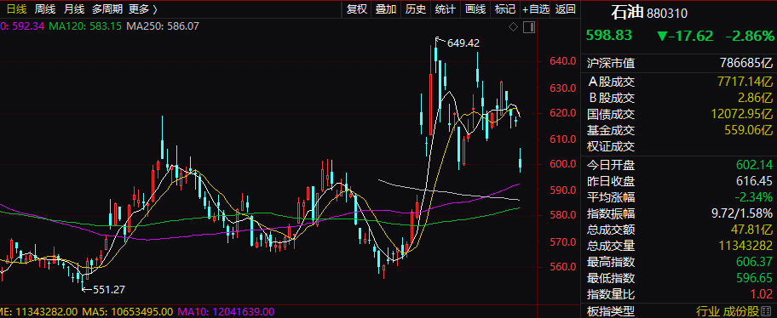Click the 560.0 price axis label
This screenshot has height=318, width=777.
[x=563, y=268]
